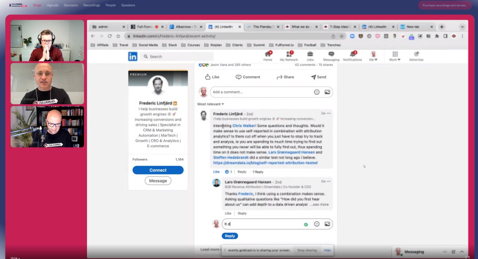Click browser forward arrow
Screen dimensions: 478x259
(x=101, y=36)
